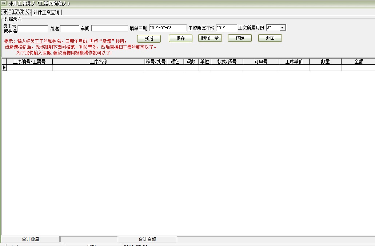
Task: Click the 合计数量 label
Action: click(31, 239)
